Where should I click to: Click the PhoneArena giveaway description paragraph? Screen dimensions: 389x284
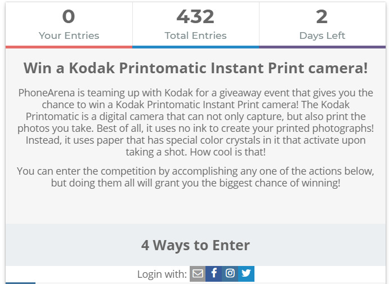click(195, 122)
